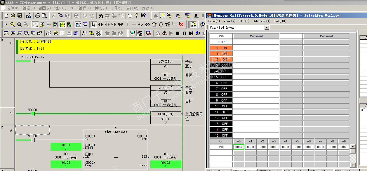Toggle W0 bit 0 ON switch

(221, 48)
